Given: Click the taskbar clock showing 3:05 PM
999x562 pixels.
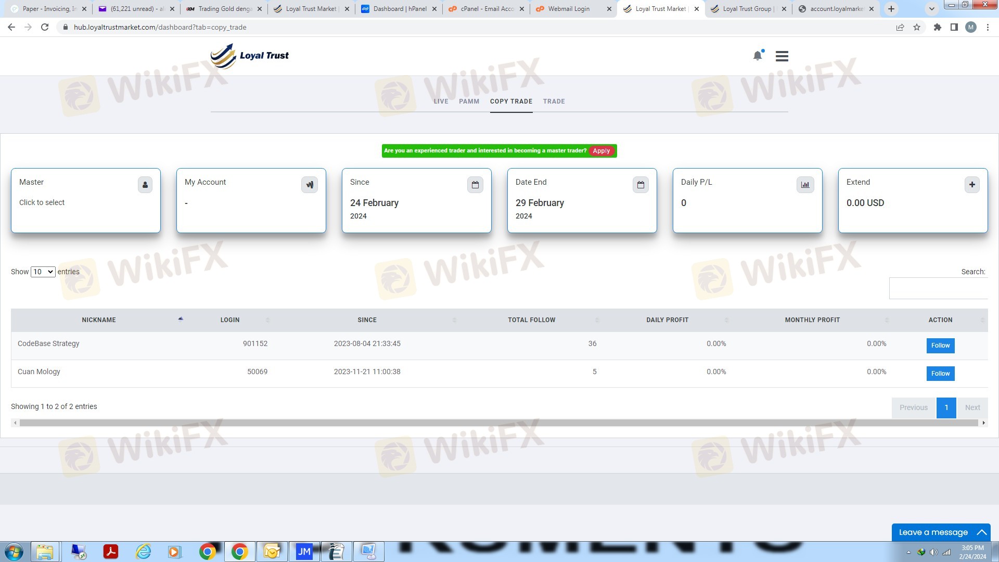Looking at the screenshot, I should click(972, 552).
